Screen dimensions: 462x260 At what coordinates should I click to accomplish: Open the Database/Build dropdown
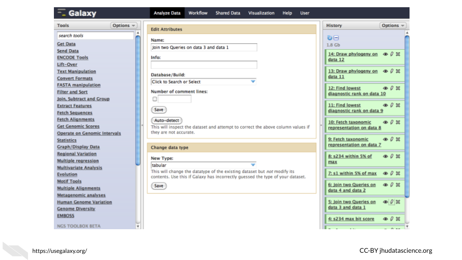coord(203,82)
